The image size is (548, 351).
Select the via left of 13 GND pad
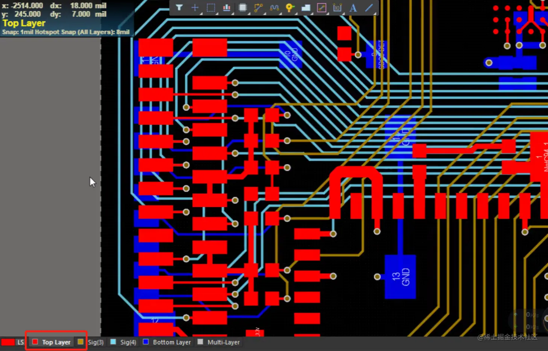click(377, 277)
